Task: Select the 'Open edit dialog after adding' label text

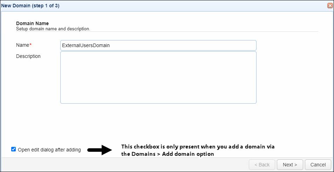Action: (49, 150)
